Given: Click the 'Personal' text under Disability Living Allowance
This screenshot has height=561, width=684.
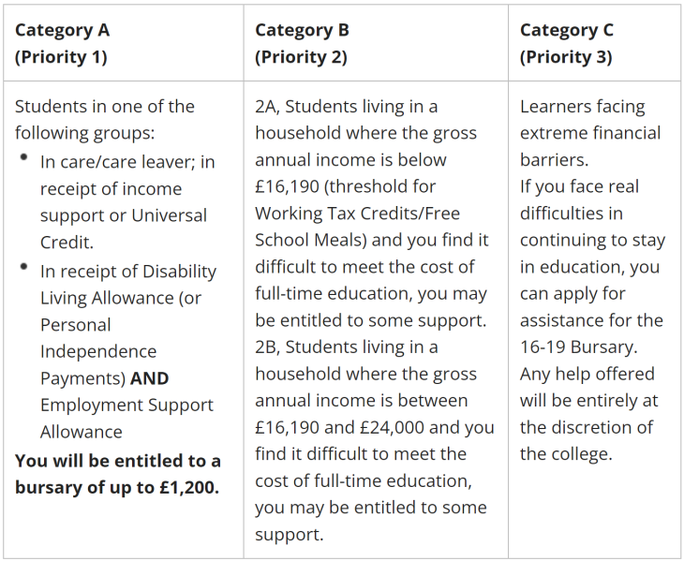Looking at the screenshot, I should [x=75, y=325].
